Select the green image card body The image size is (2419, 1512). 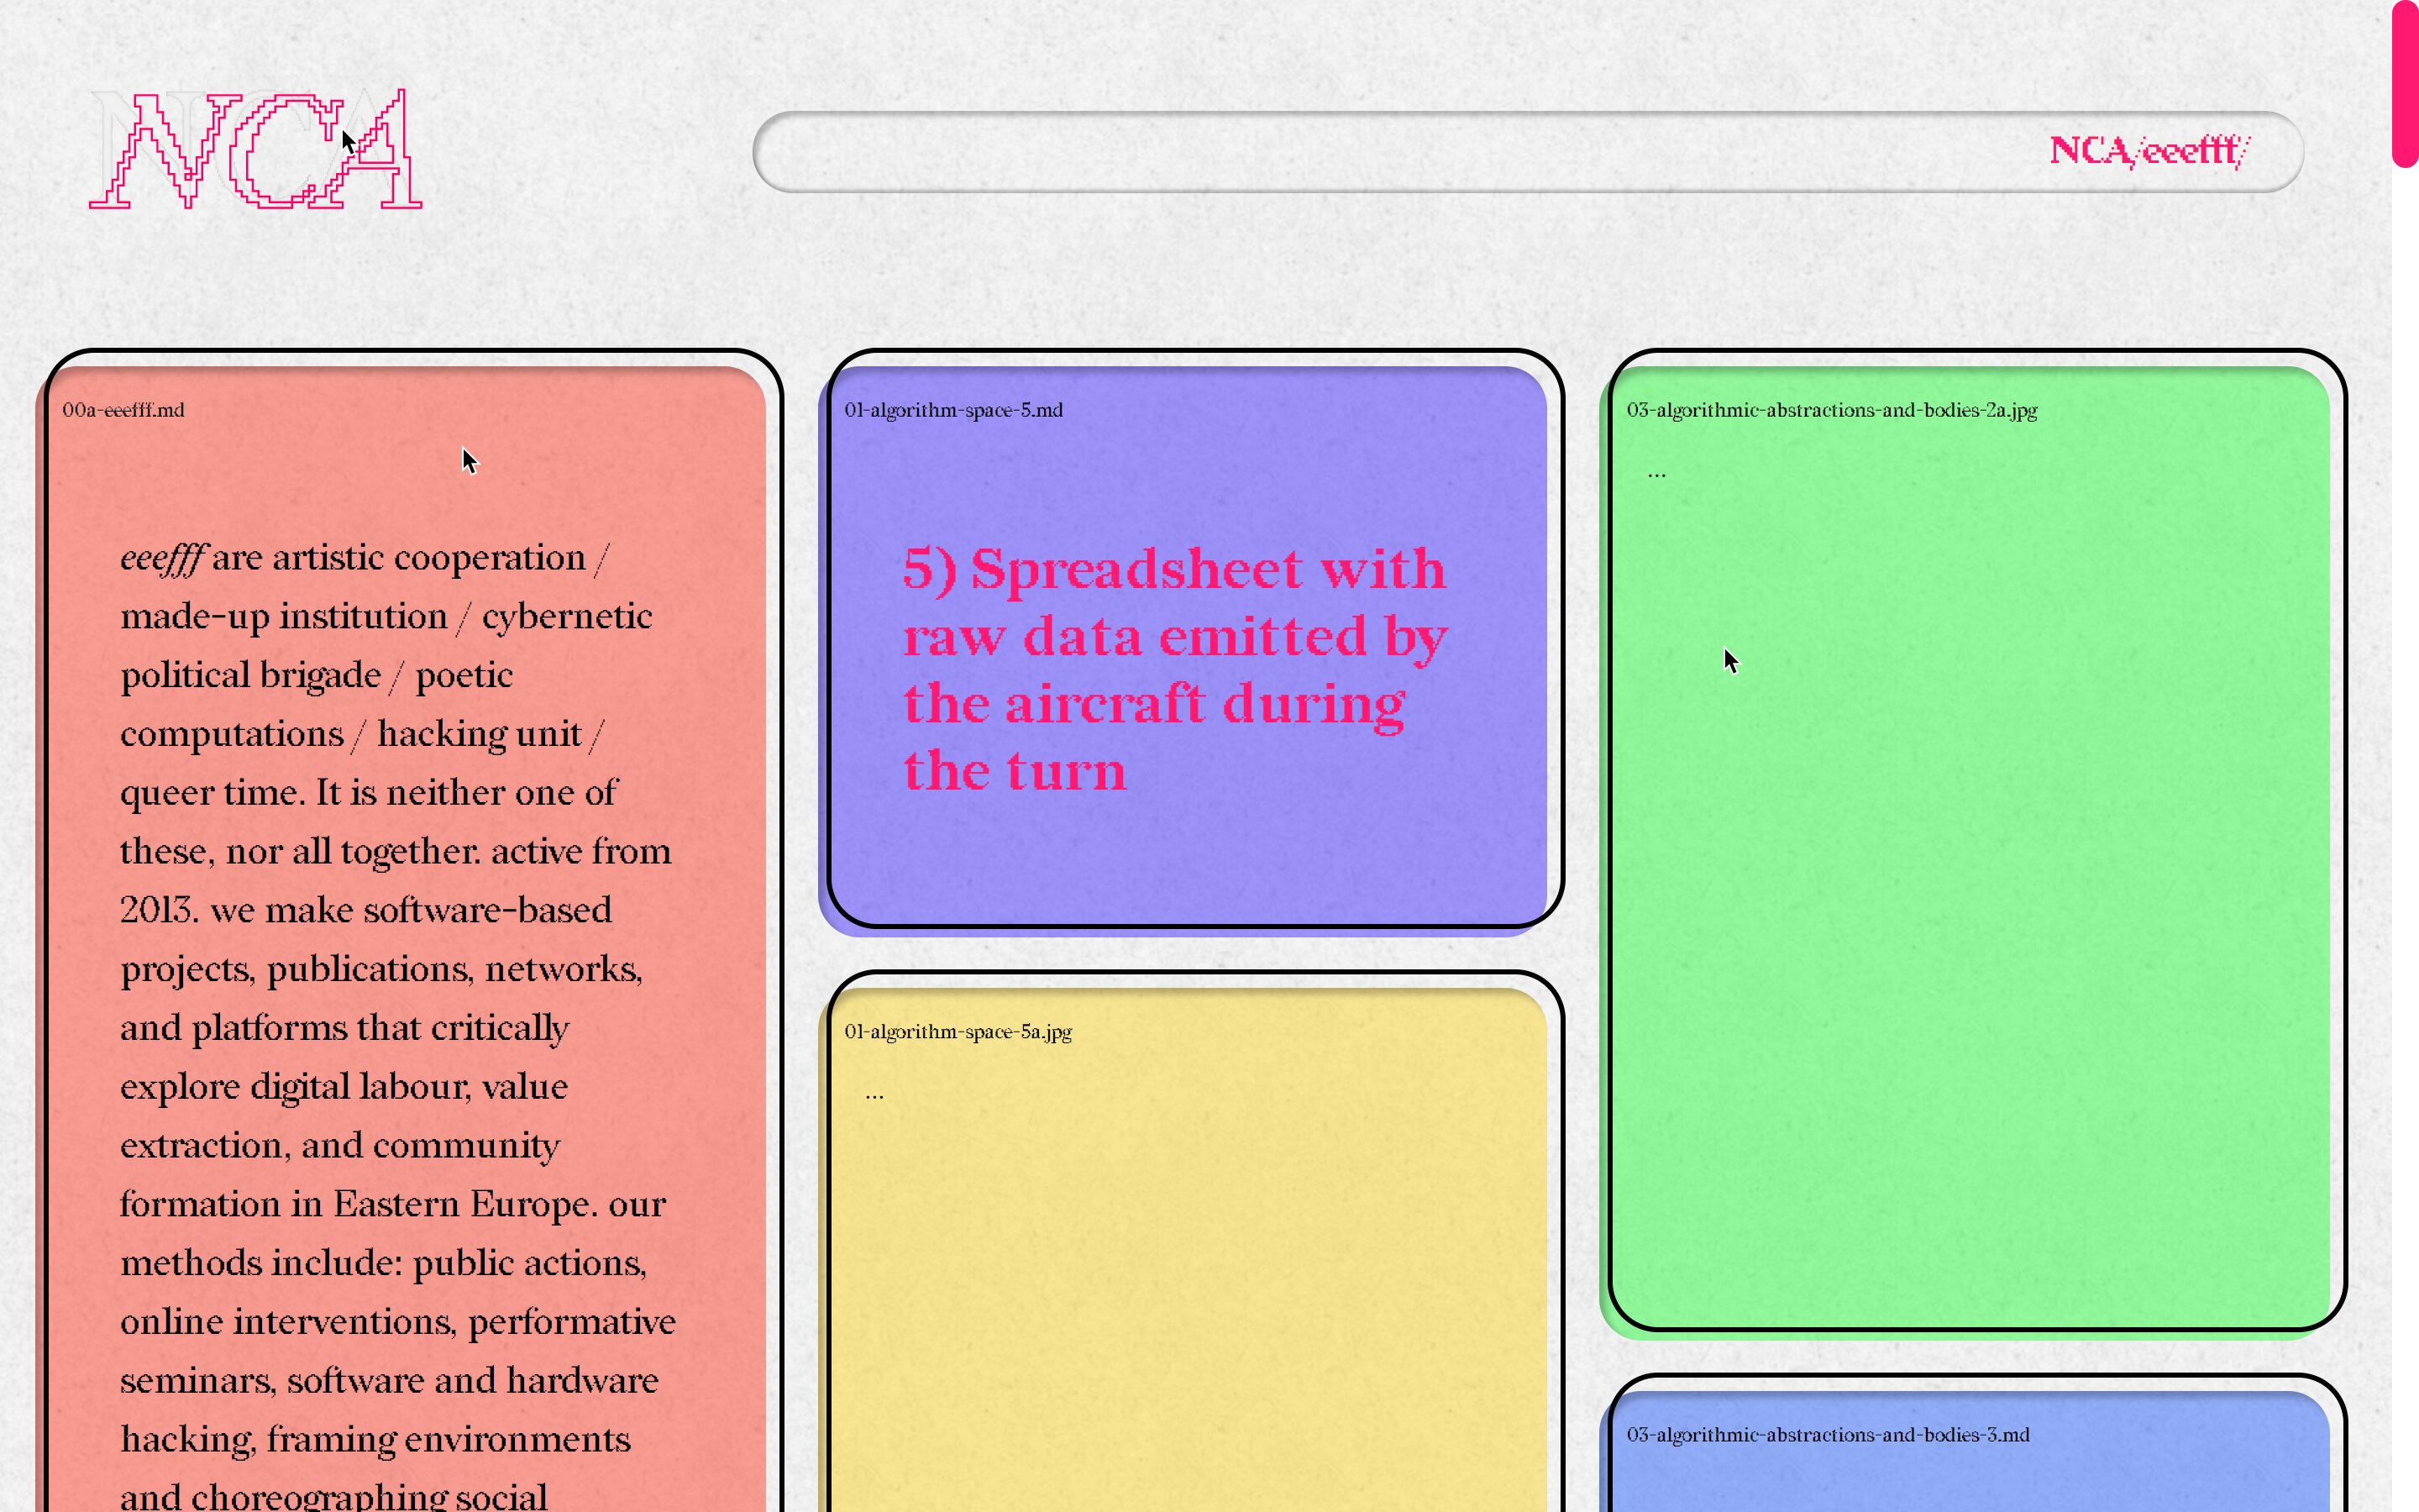tap(1969, 900)
